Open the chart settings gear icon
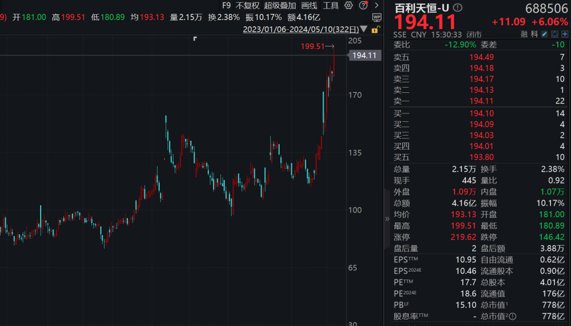 coord(348,5)
